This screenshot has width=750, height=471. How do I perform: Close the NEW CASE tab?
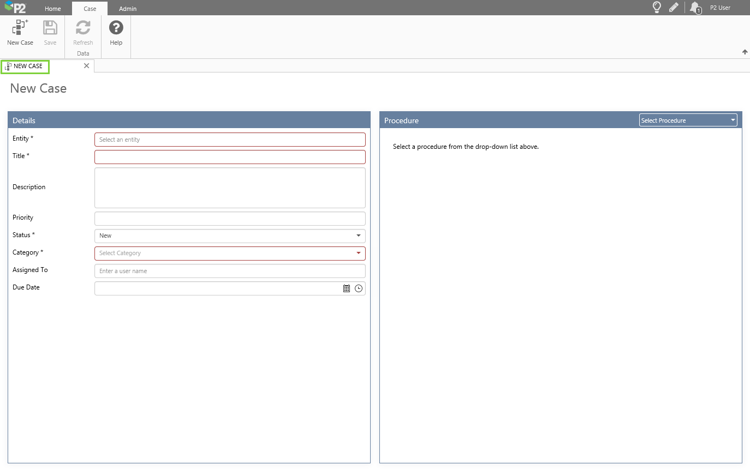(86, 66)
